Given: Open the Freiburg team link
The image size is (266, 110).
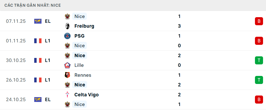Looking at the screenshot, I should (84, 26).
